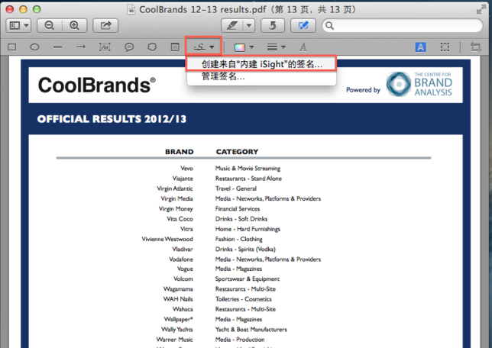This screenshot has height=348, width=492.
Task: Focus the search field
Action: tap(403, 25)
